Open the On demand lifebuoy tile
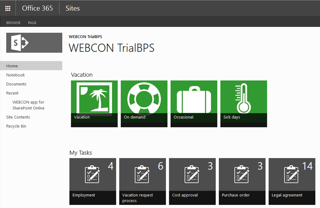This screenshot has width=320, height=208. pos(144,104)
